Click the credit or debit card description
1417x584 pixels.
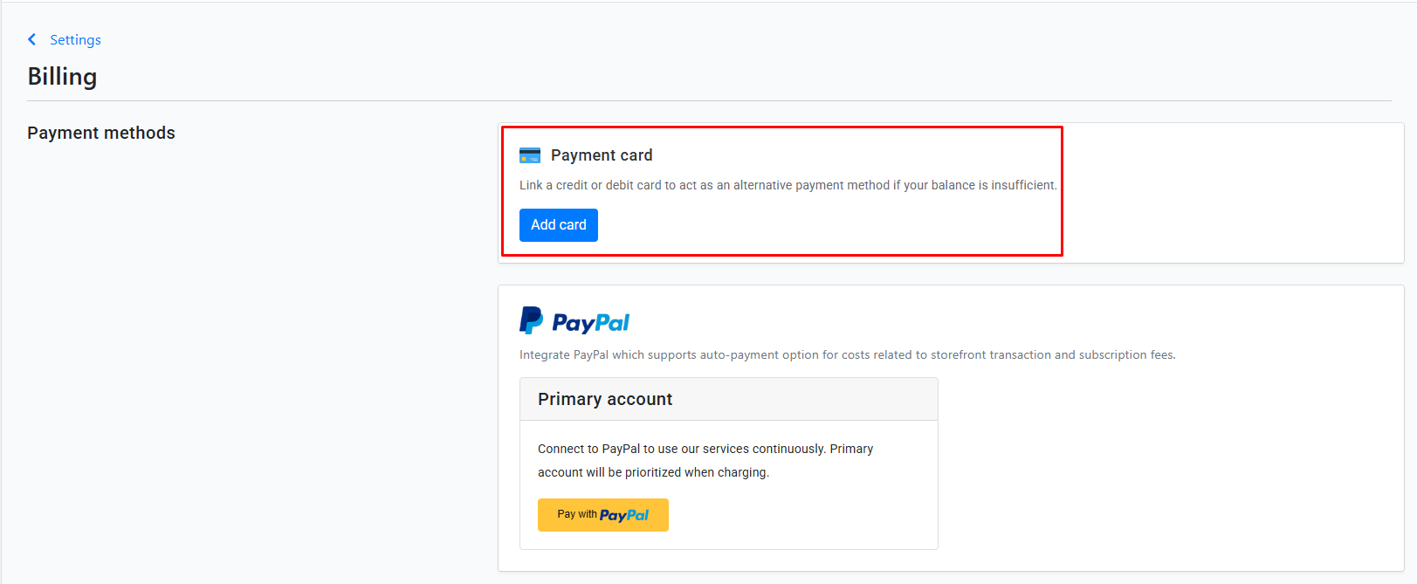[x=788, y=185]
